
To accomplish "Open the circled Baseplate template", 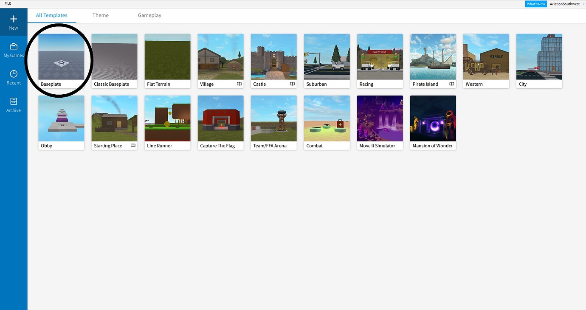I will click(x=61, y=56).
